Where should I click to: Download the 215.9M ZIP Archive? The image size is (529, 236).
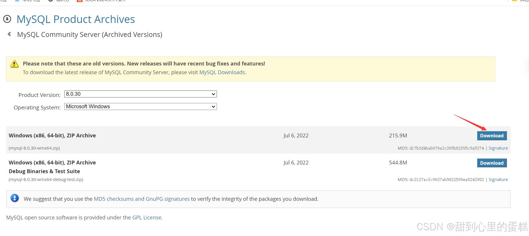coord(492,136)
